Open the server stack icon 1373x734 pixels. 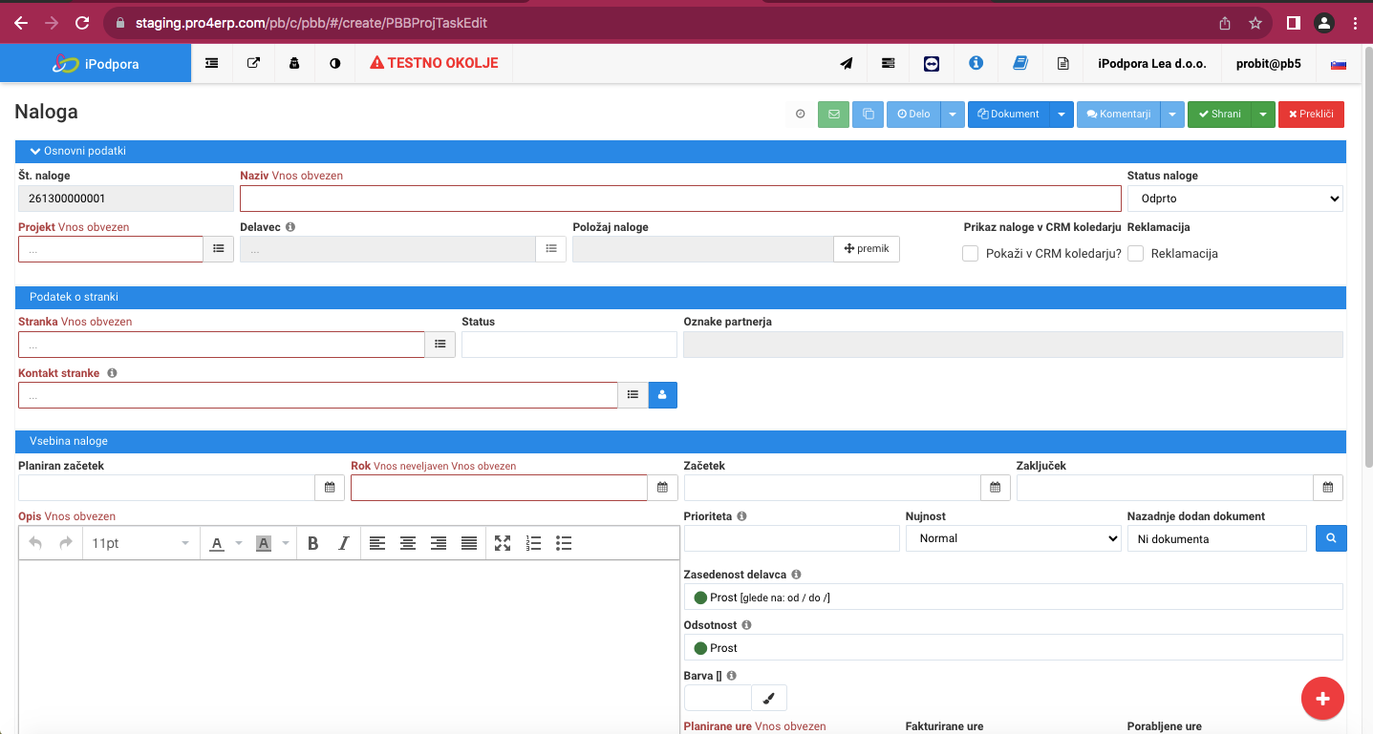click(889, 64)
